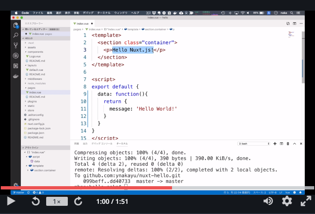Mute the video player volume
This screenshot has width=315, height=214.
click(268, 201)
